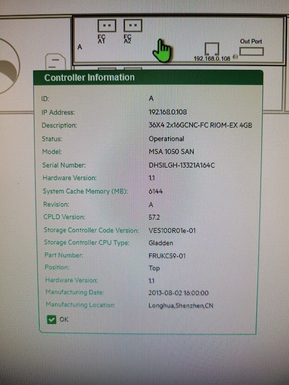The image size is (289, 385).
Task: Click the Gladden CPU type value
Action: coord(161,242)
